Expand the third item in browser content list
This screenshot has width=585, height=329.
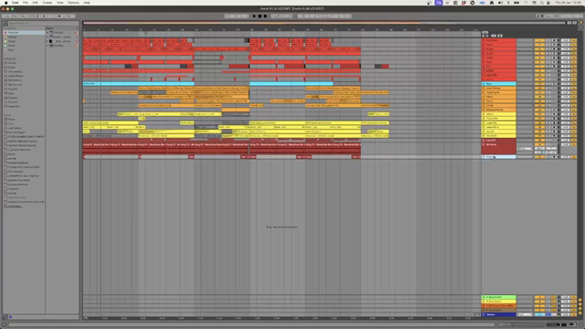pos(48,41)
